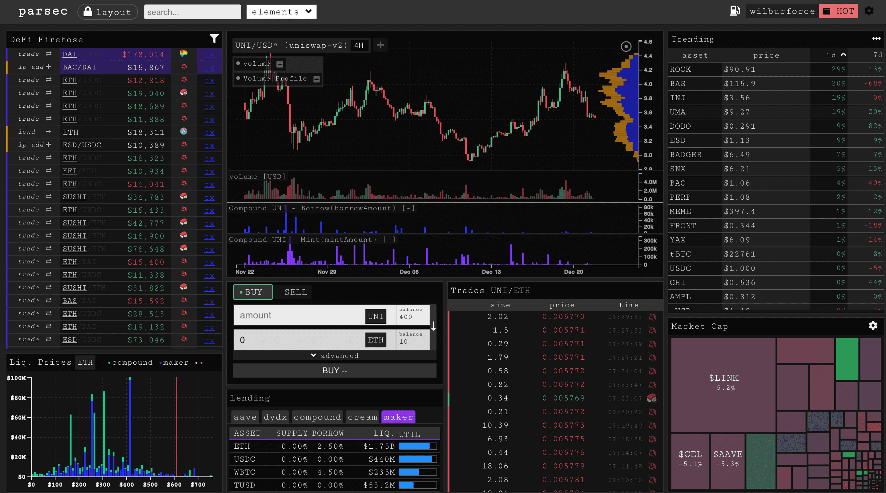886x493 pixels.
Task: Toggle maker series in Liq. Prices legend
Action: coord(174,362)
